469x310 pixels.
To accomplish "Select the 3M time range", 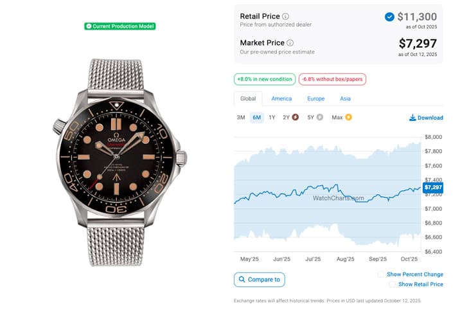I will pos(241,118).
